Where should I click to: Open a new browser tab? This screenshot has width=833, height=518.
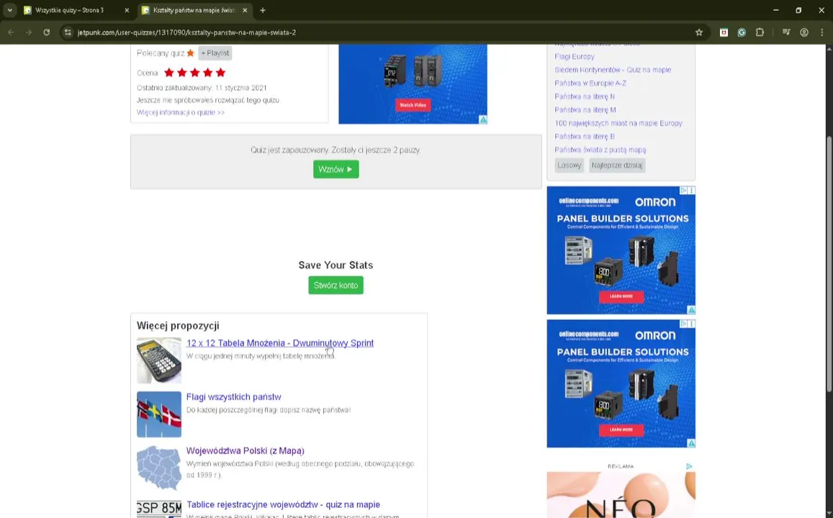coord(263,10)
